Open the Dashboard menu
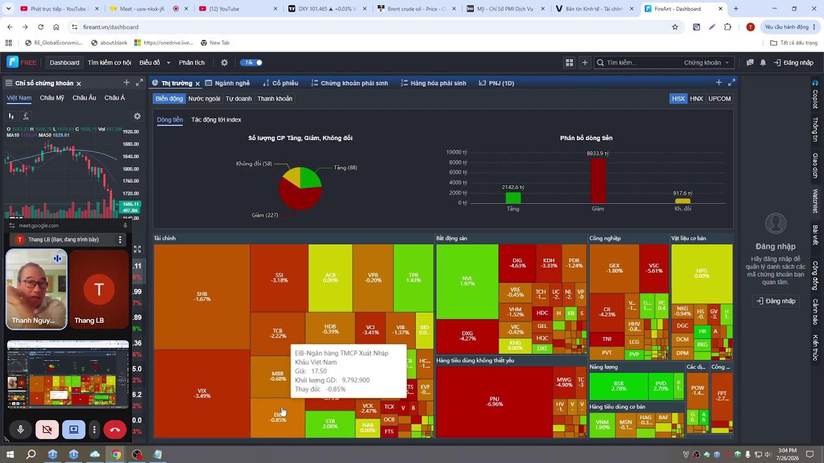824x463 pixels. click(x=64, y=62)
